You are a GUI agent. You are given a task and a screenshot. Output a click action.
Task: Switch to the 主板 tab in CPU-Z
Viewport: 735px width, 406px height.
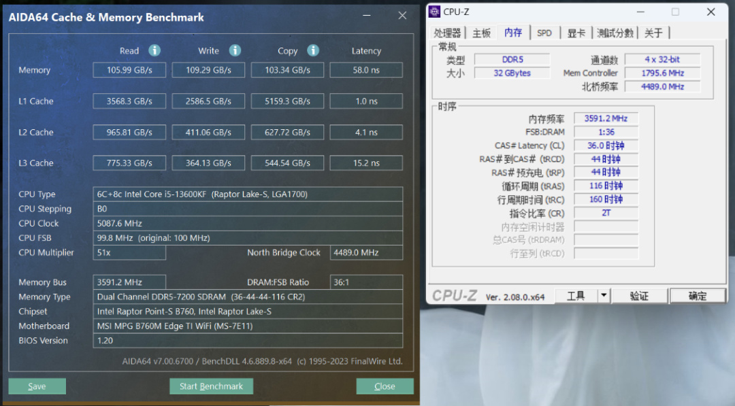pyautogui.click(x=481, y=33)
